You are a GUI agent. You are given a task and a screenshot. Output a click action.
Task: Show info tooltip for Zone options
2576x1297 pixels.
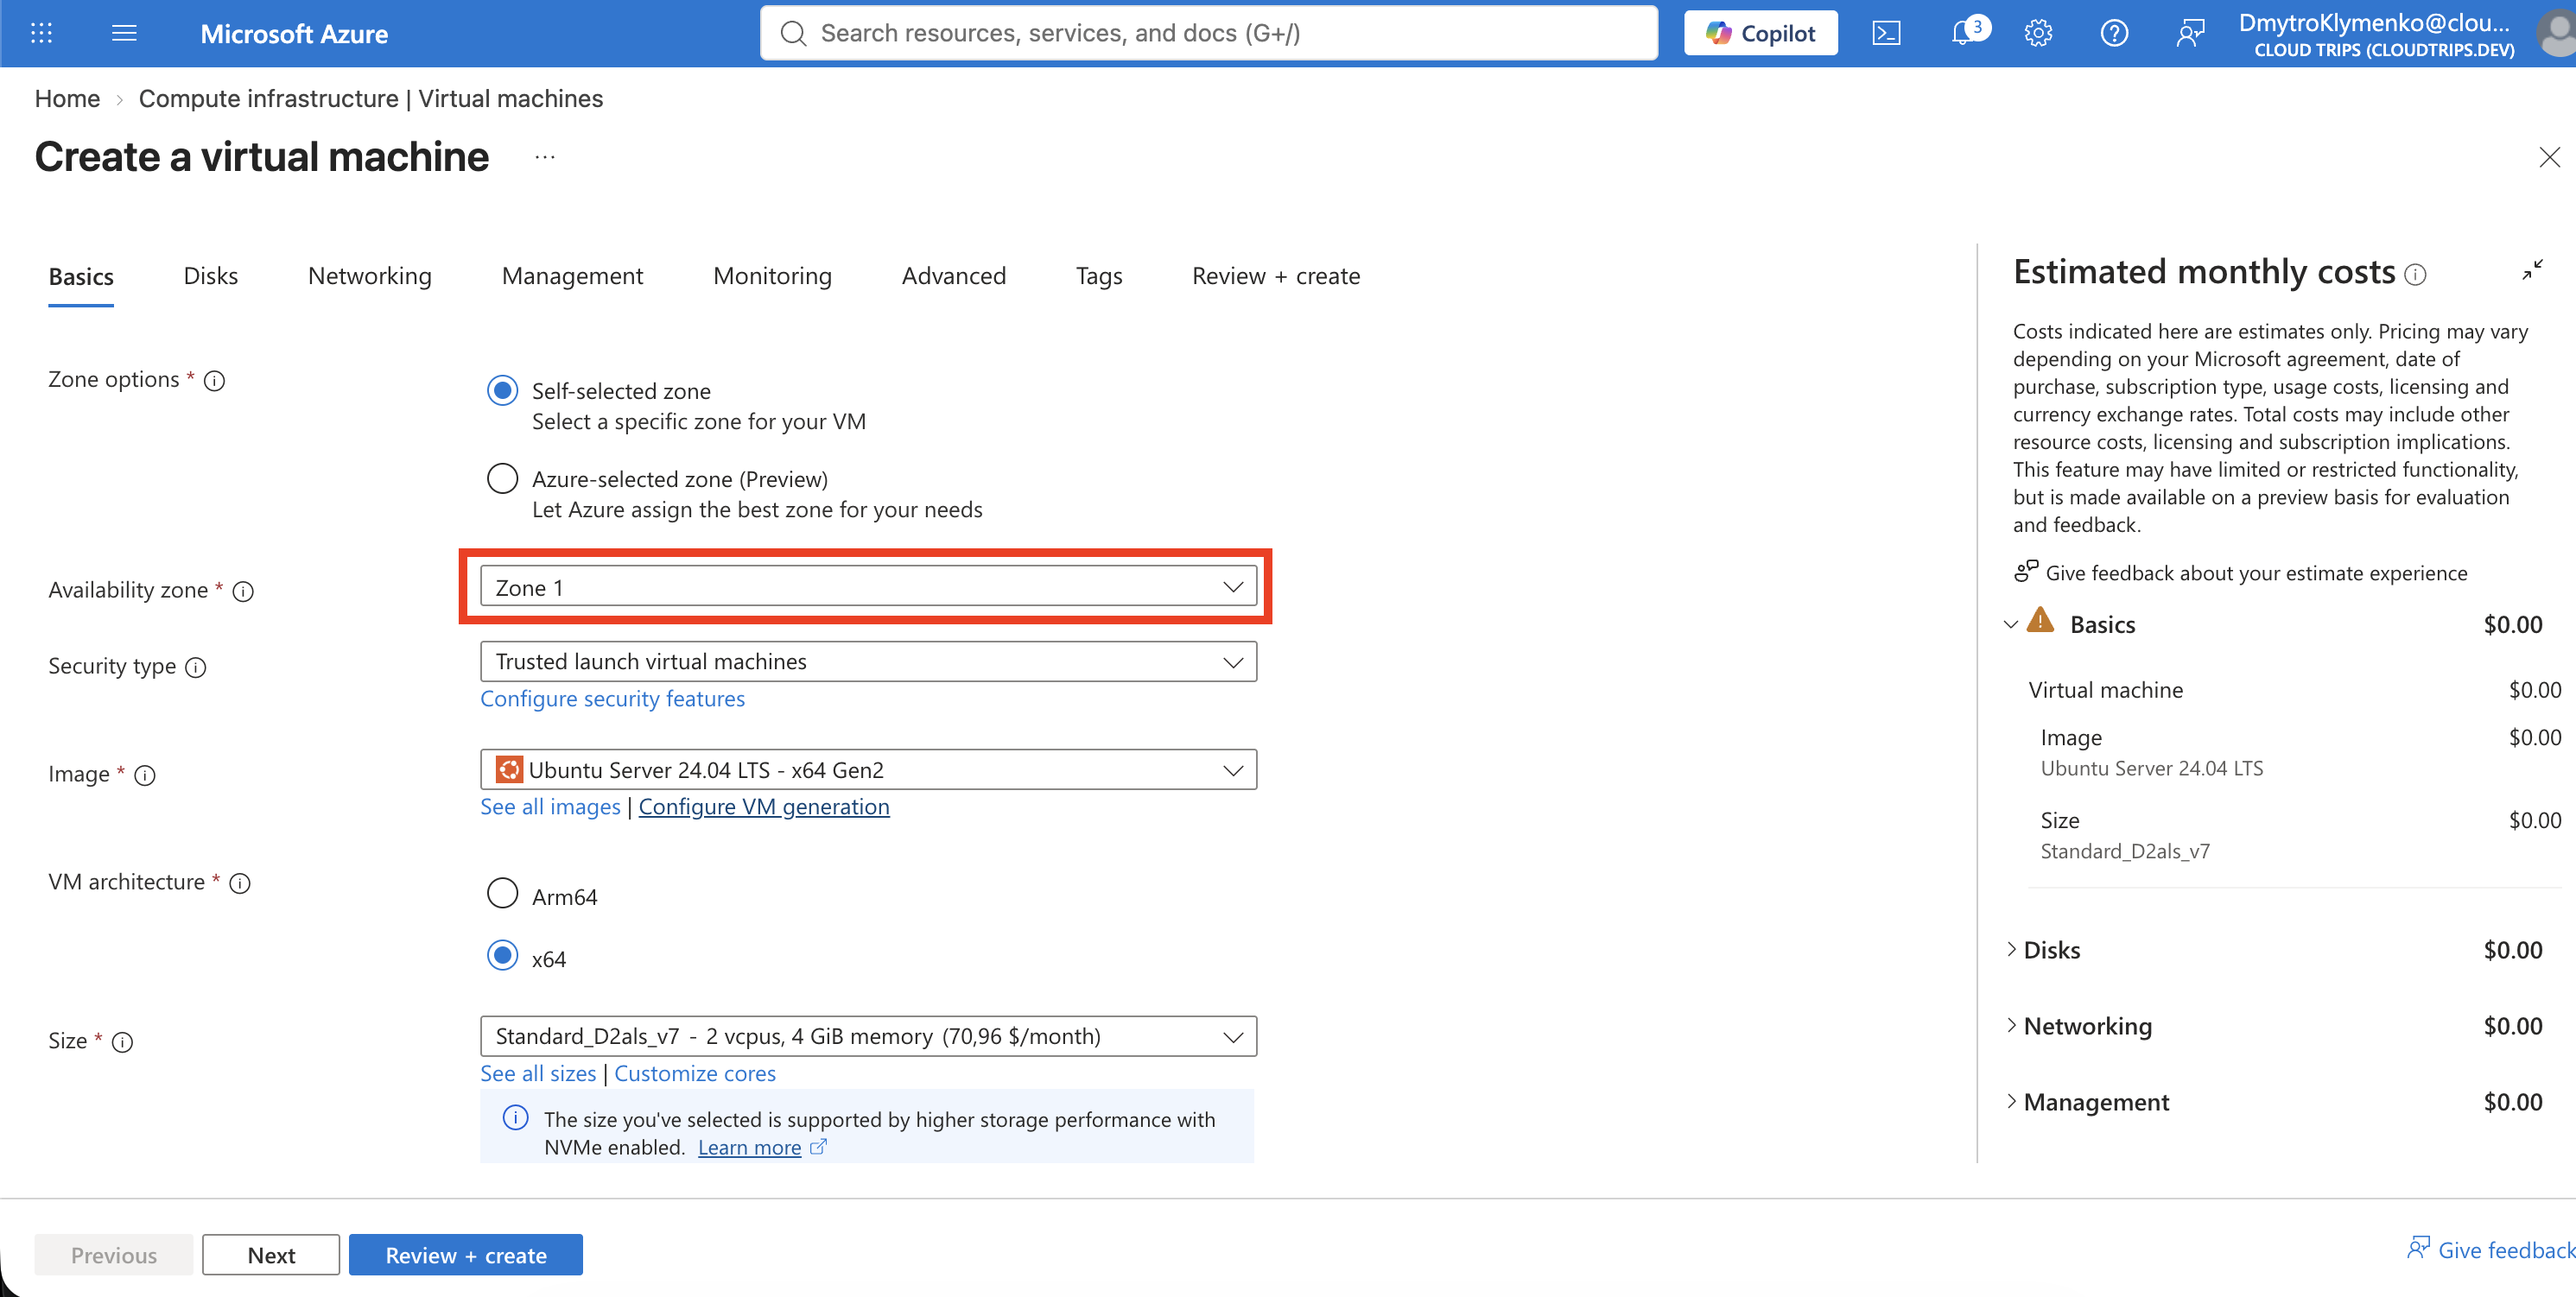(214, 381)
